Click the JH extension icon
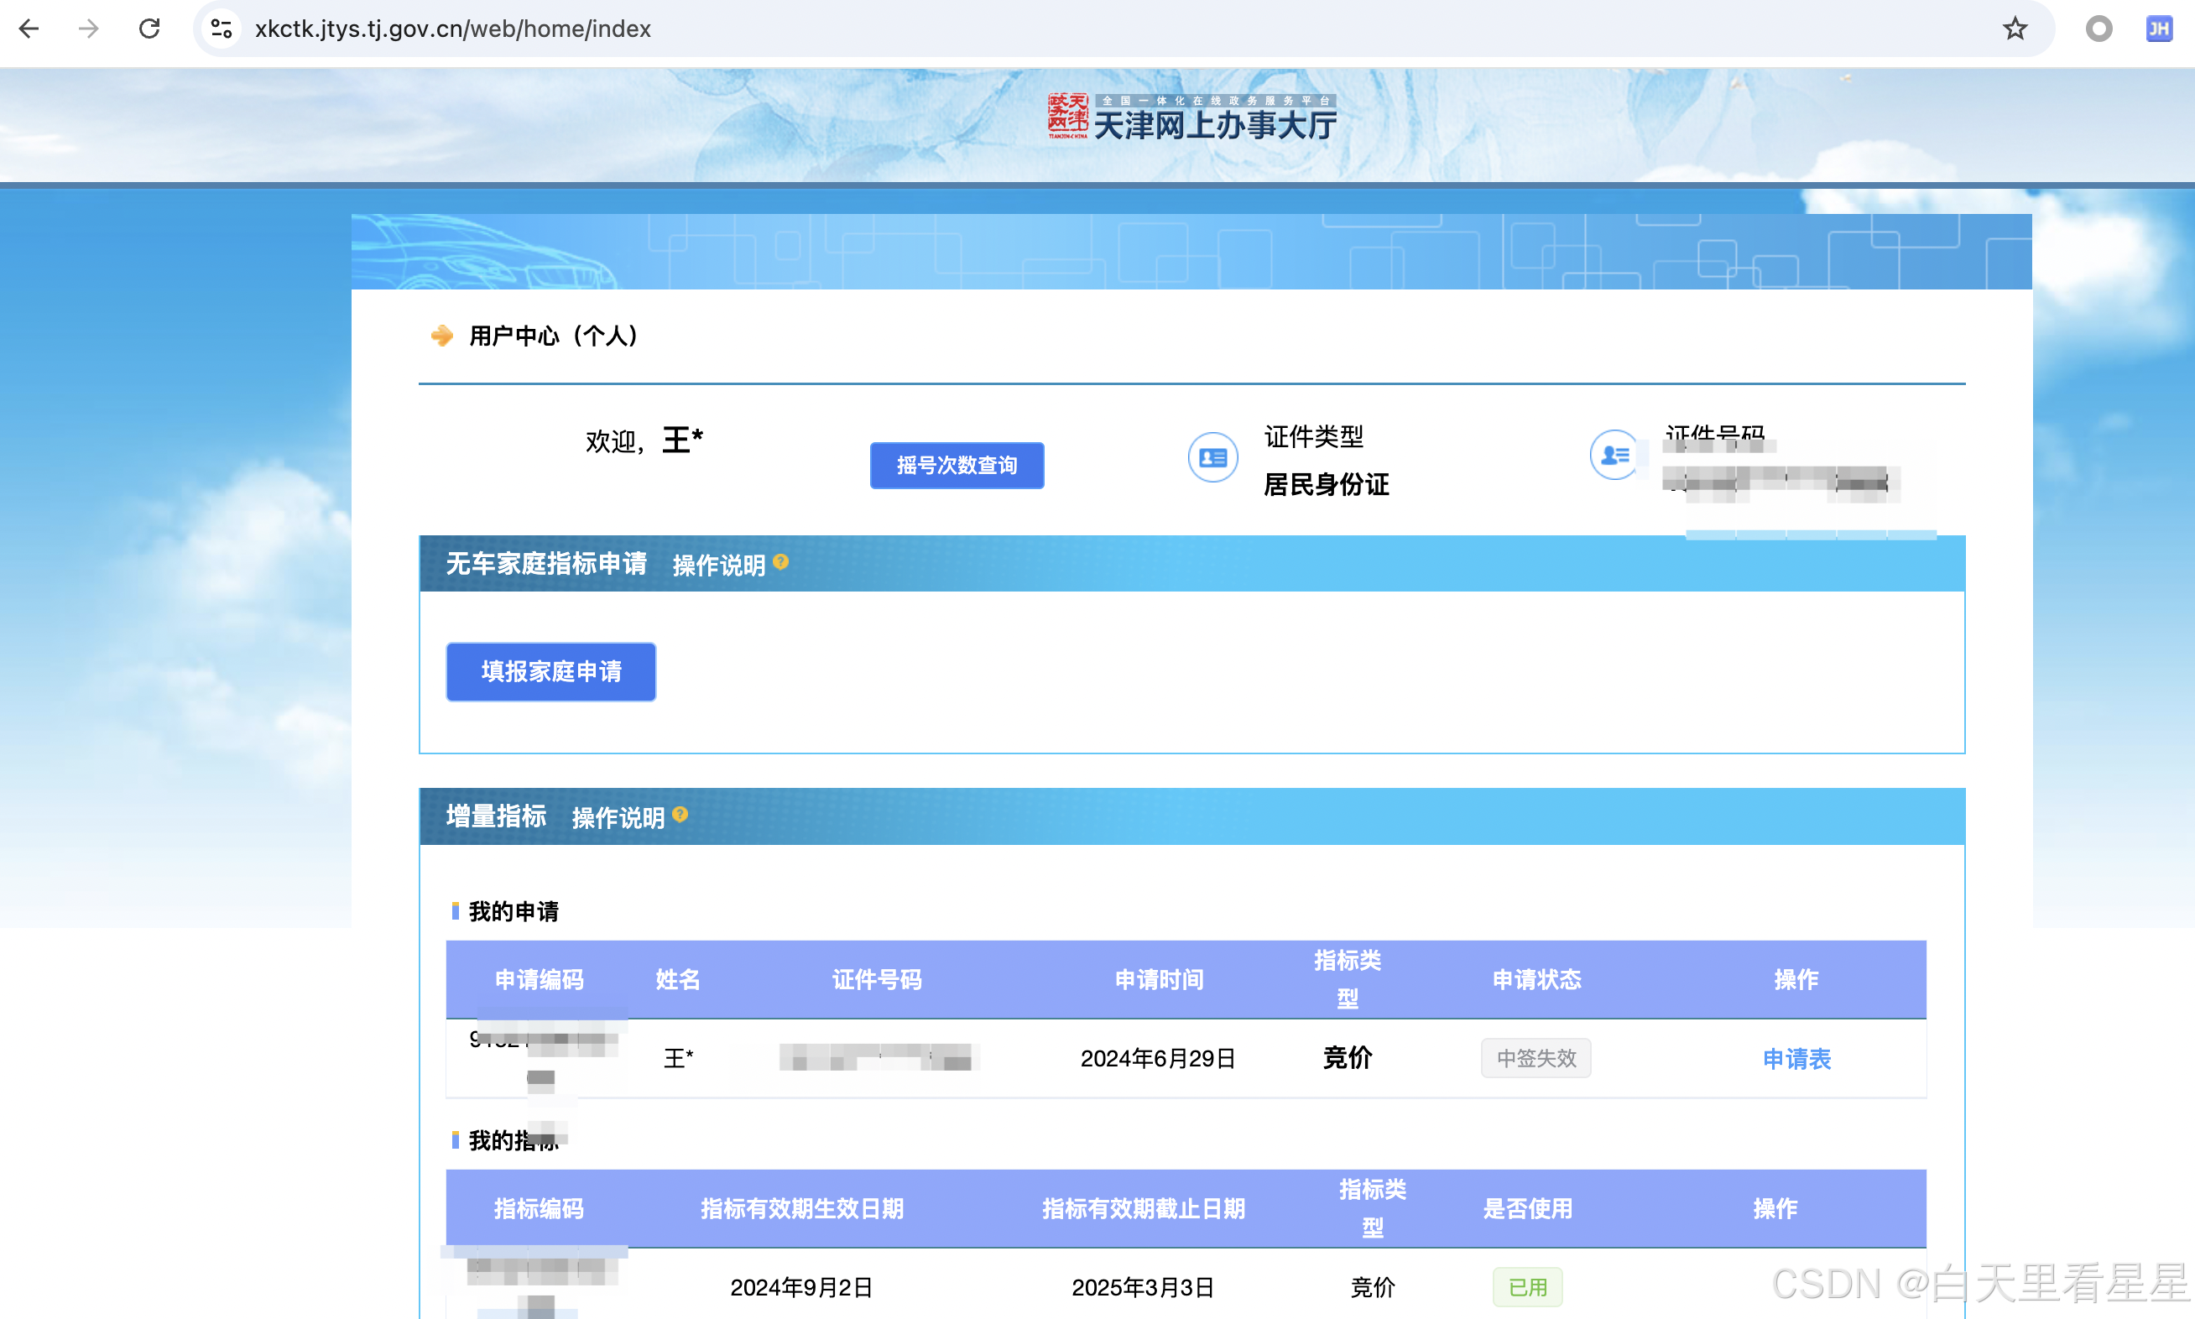This screenshot has width=2195, height=1319. (x=2159, y=29)
